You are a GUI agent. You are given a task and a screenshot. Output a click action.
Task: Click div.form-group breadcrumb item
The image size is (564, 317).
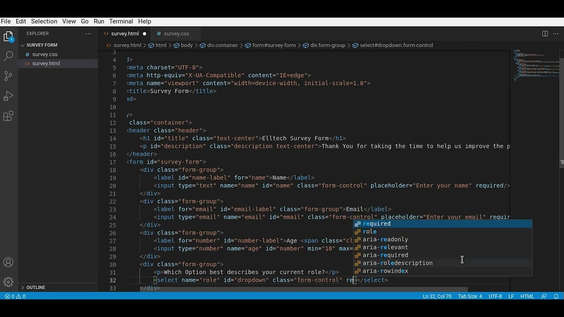pyautogui.click(x=324, y=45)
